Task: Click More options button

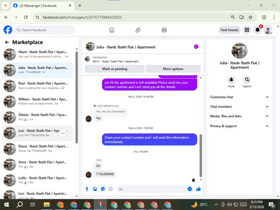Action: click(173, 69)
